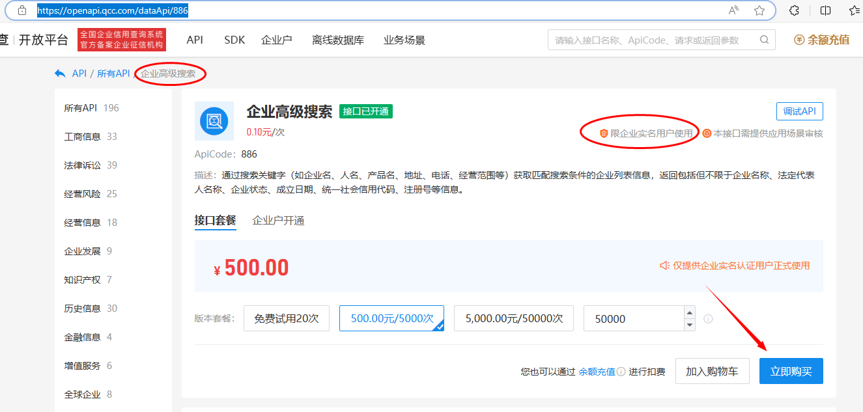Click the blue back arrow in breadcrumb
Image resolution: width=863 pixels, height=412 pixels.
point(60,74)
